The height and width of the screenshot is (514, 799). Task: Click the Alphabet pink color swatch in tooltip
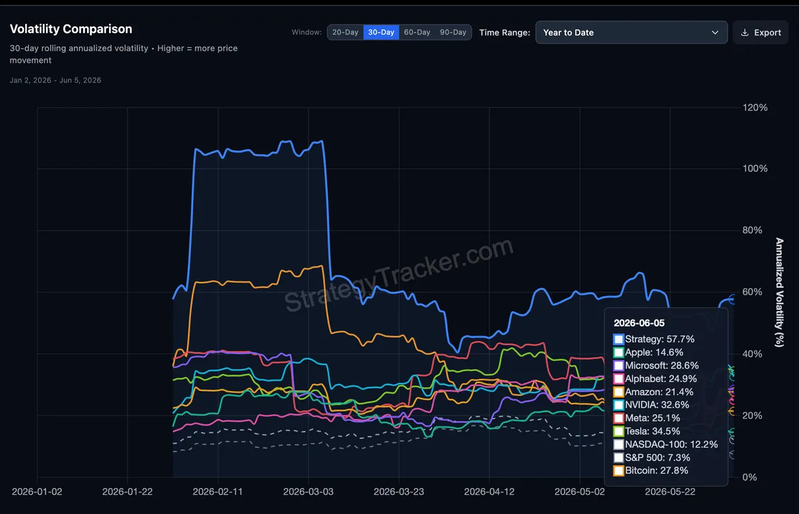(619, 379)
